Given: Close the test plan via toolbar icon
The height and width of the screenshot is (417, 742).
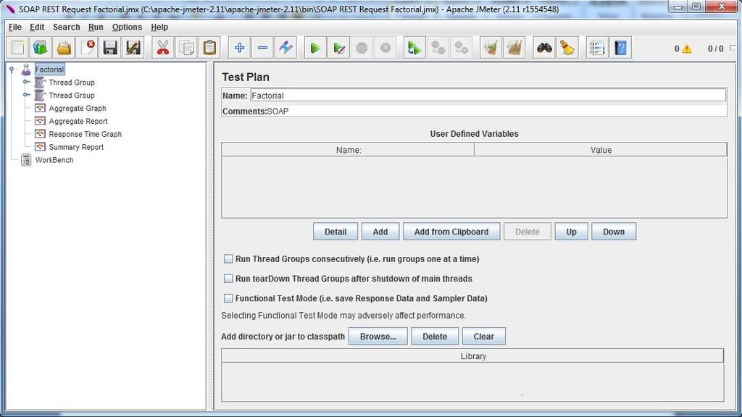Looking at the screenshot, I should click(x=87, y=48).
